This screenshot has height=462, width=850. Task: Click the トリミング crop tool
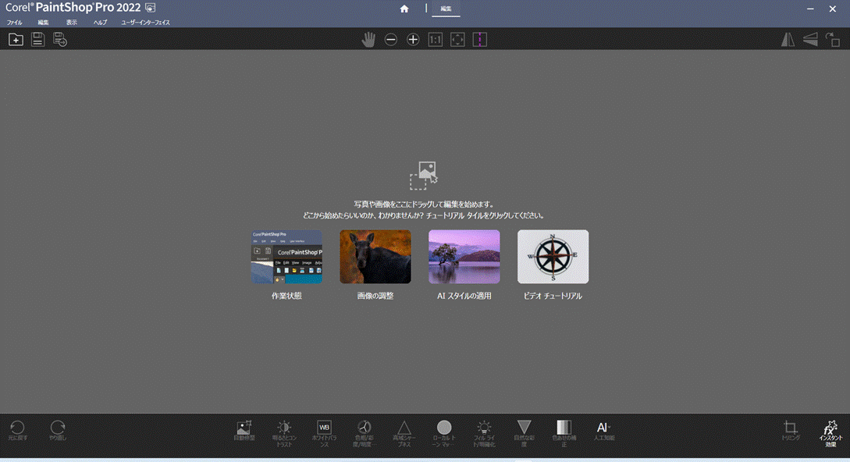(x=791, y=431)
